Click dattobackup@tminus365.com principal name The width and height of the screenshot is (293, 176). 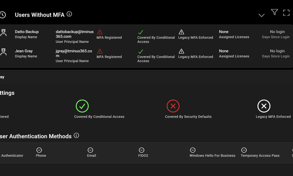(75, 34)
